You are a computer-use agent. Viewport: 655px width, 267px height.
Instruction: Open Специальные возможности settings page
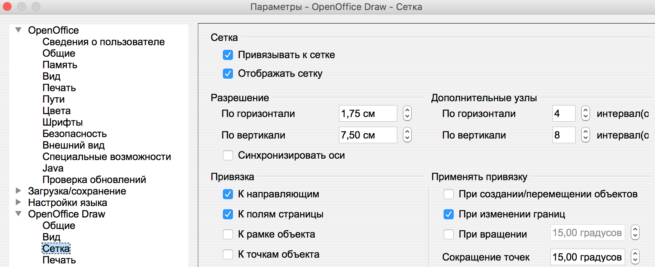click(107, 156)
